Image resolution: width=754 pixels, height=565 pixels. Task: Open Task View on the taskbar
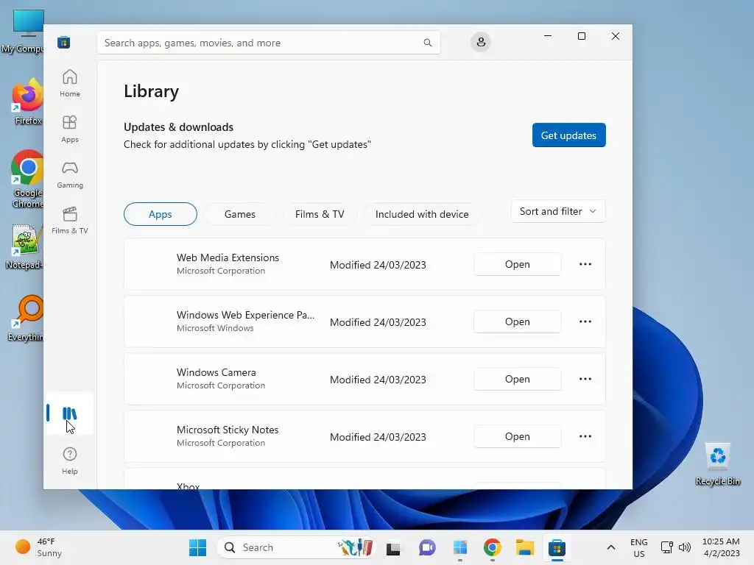(393, 547)
